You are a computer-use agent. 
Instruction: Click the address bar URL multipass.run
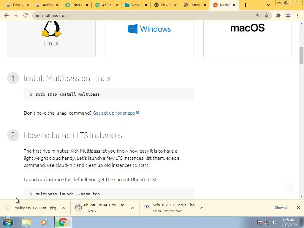coord(54,15)
